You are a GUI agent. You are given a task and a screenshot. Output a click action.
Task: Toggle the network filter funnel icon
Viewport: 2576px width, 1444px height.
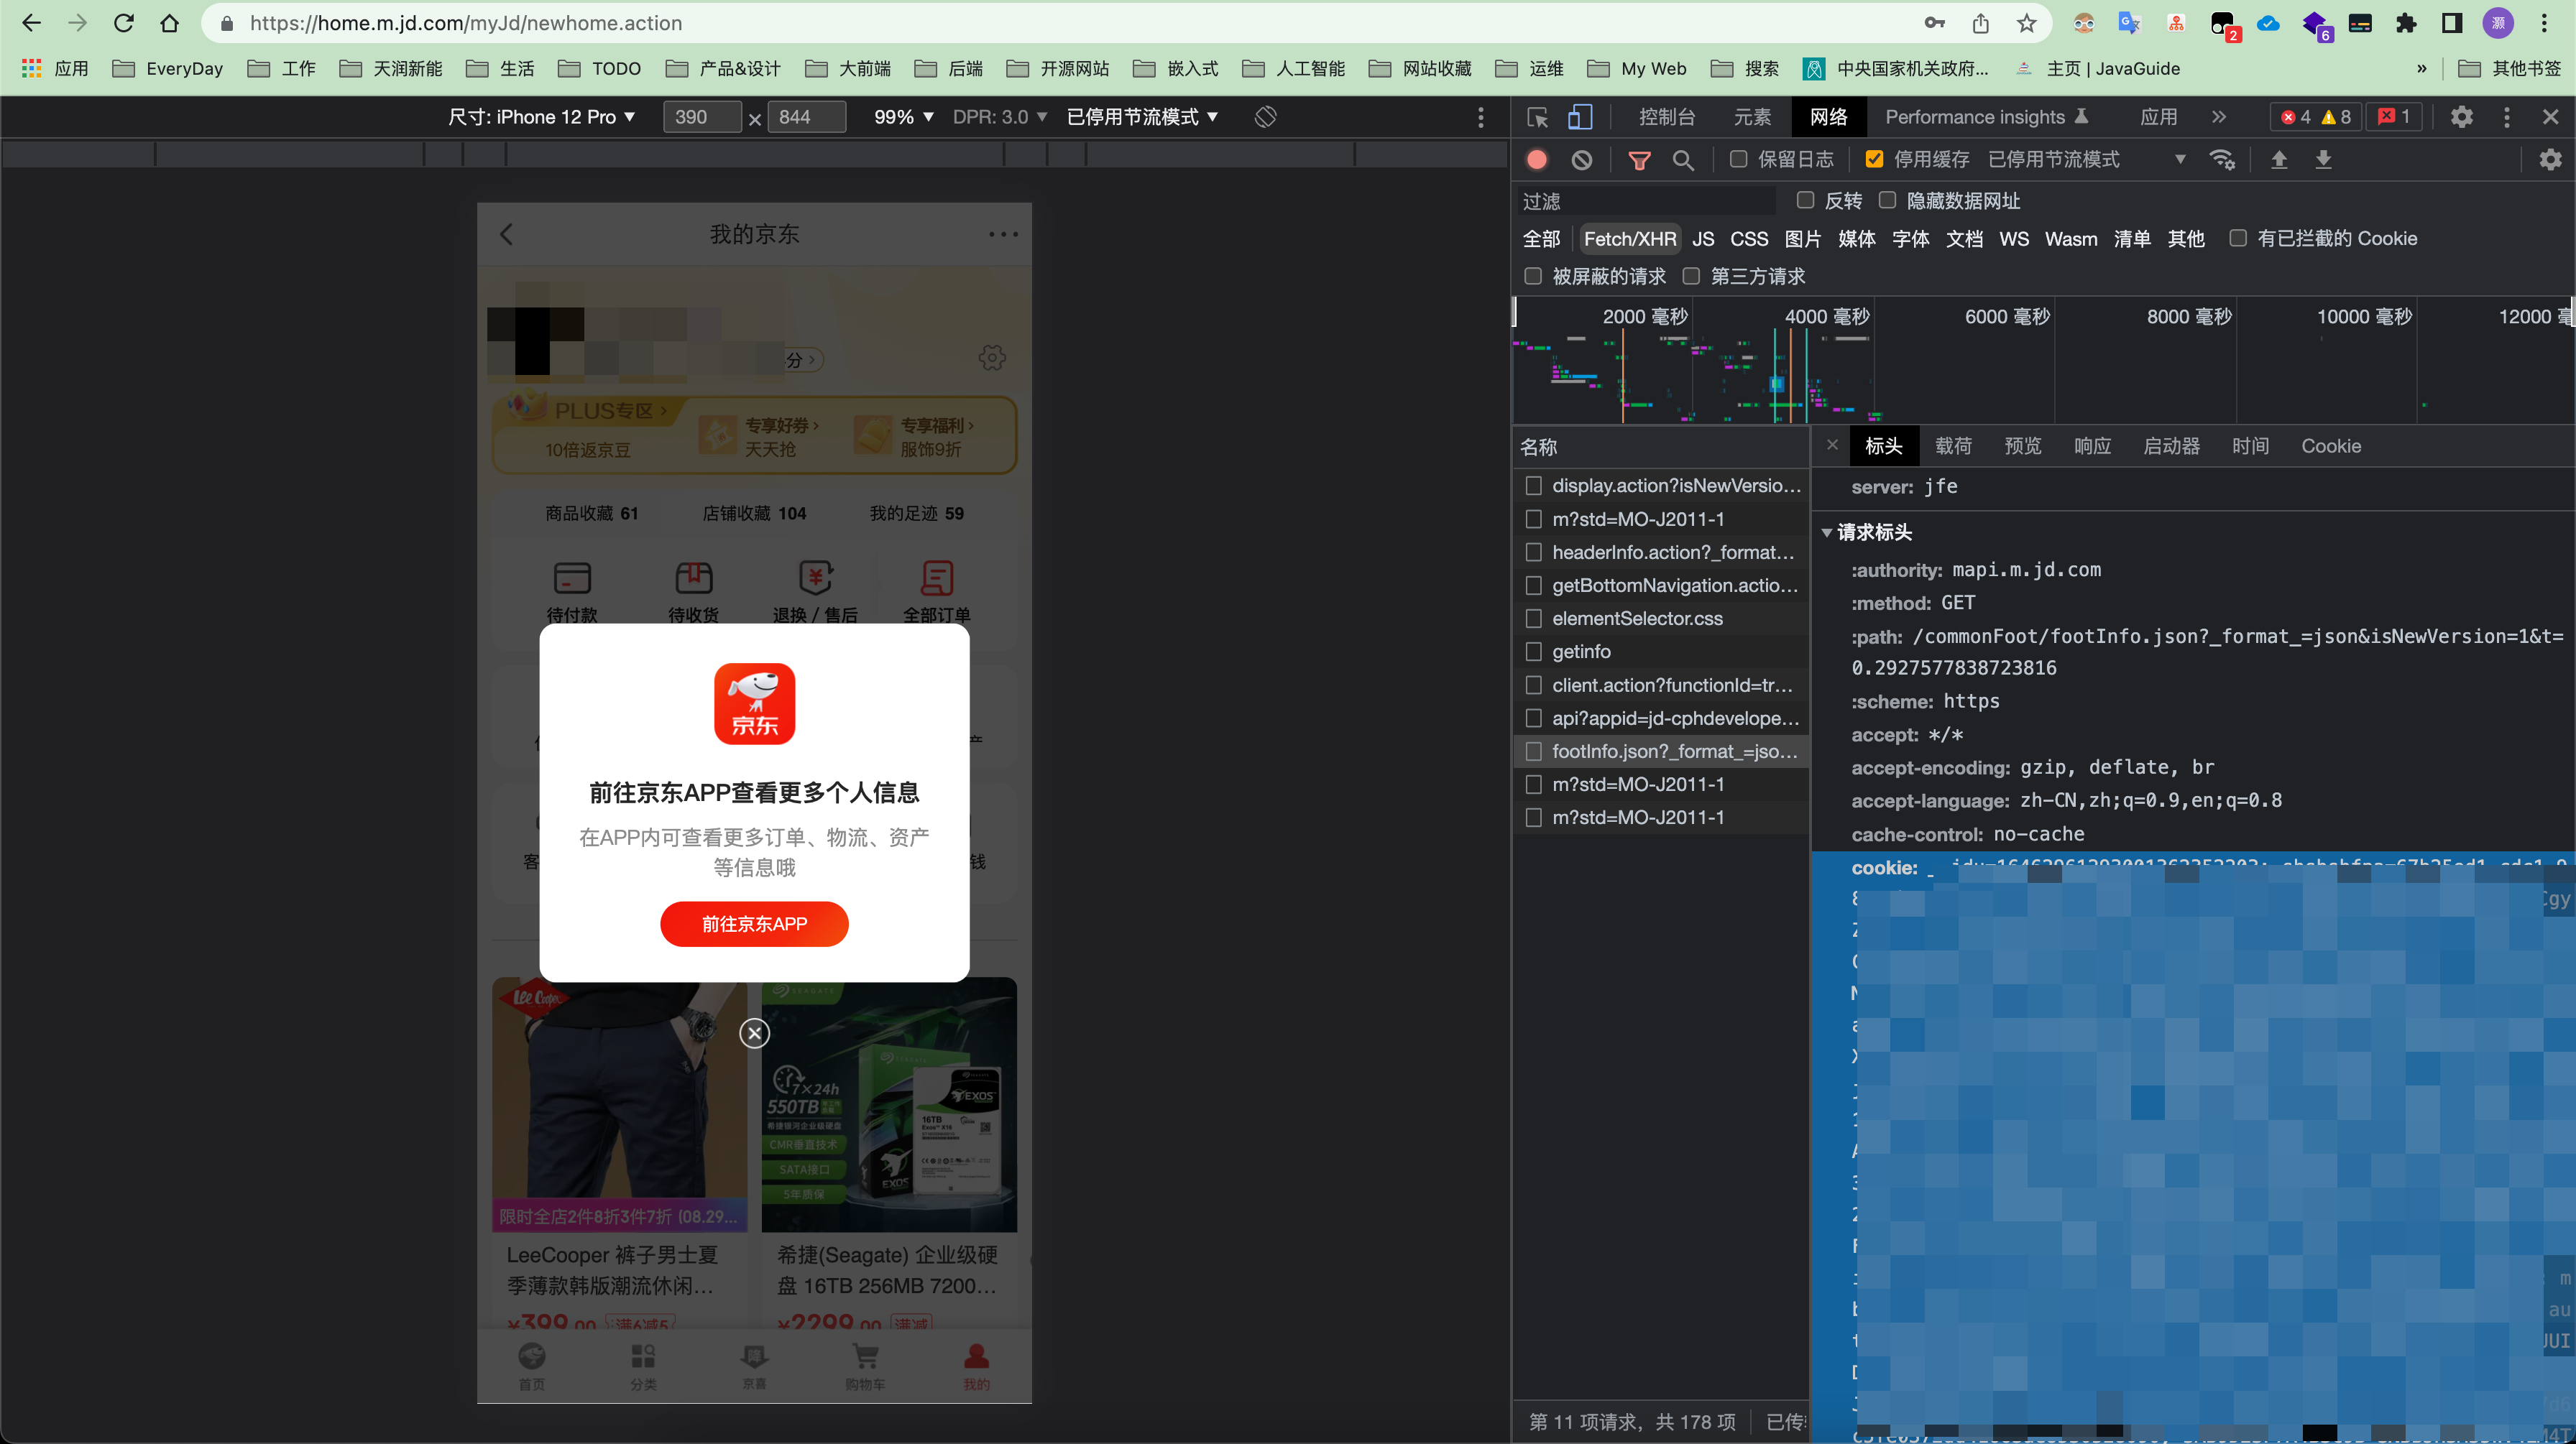1639,160
